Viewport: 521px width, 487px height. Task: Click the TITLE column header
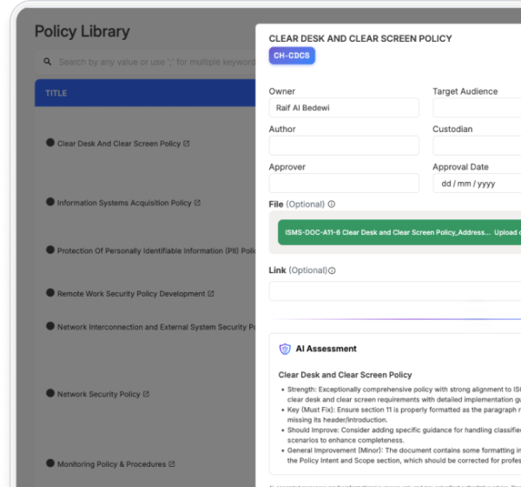coord(56,93)
